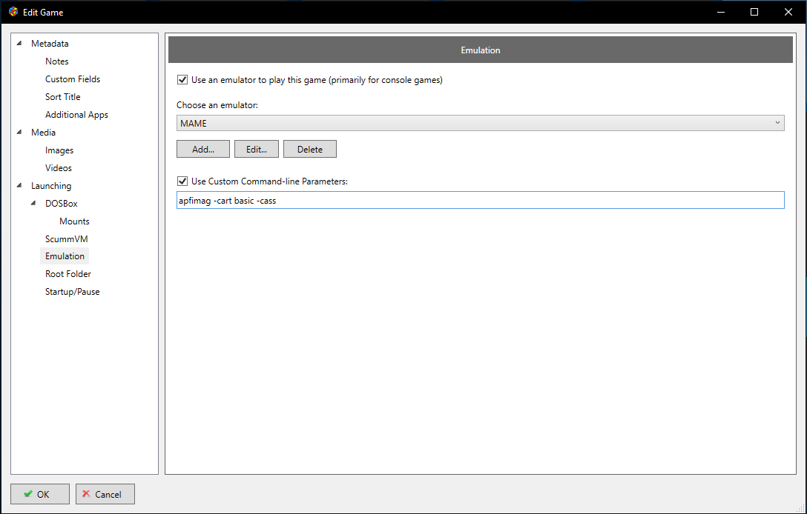
Task: Uncheck Use an emulator to play this game
Action: (182, 80)
